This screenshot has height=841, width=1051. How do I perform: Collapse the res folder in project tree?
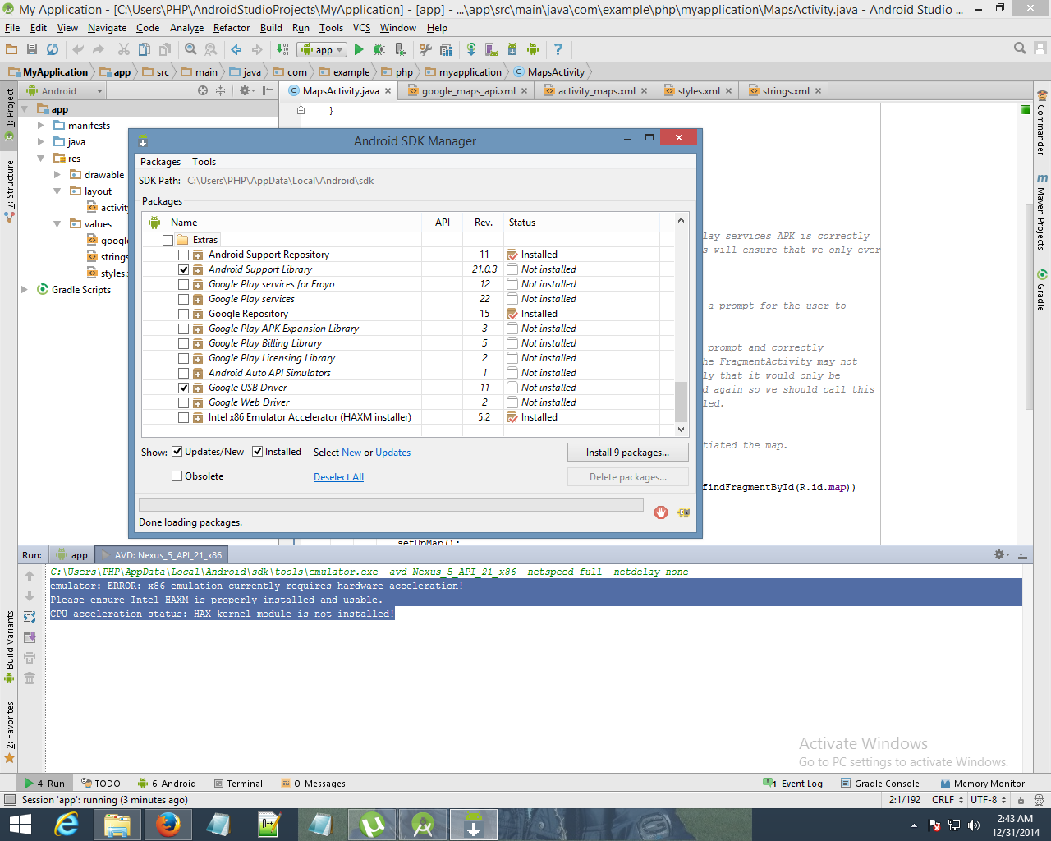coord(41,159)
